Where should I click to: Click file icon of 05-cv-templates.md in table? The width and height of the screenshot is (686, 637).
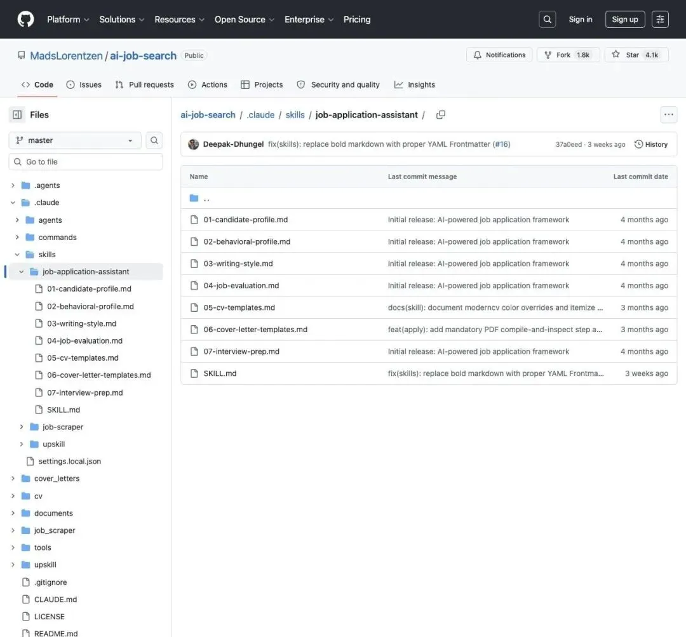tap(194, 307)
